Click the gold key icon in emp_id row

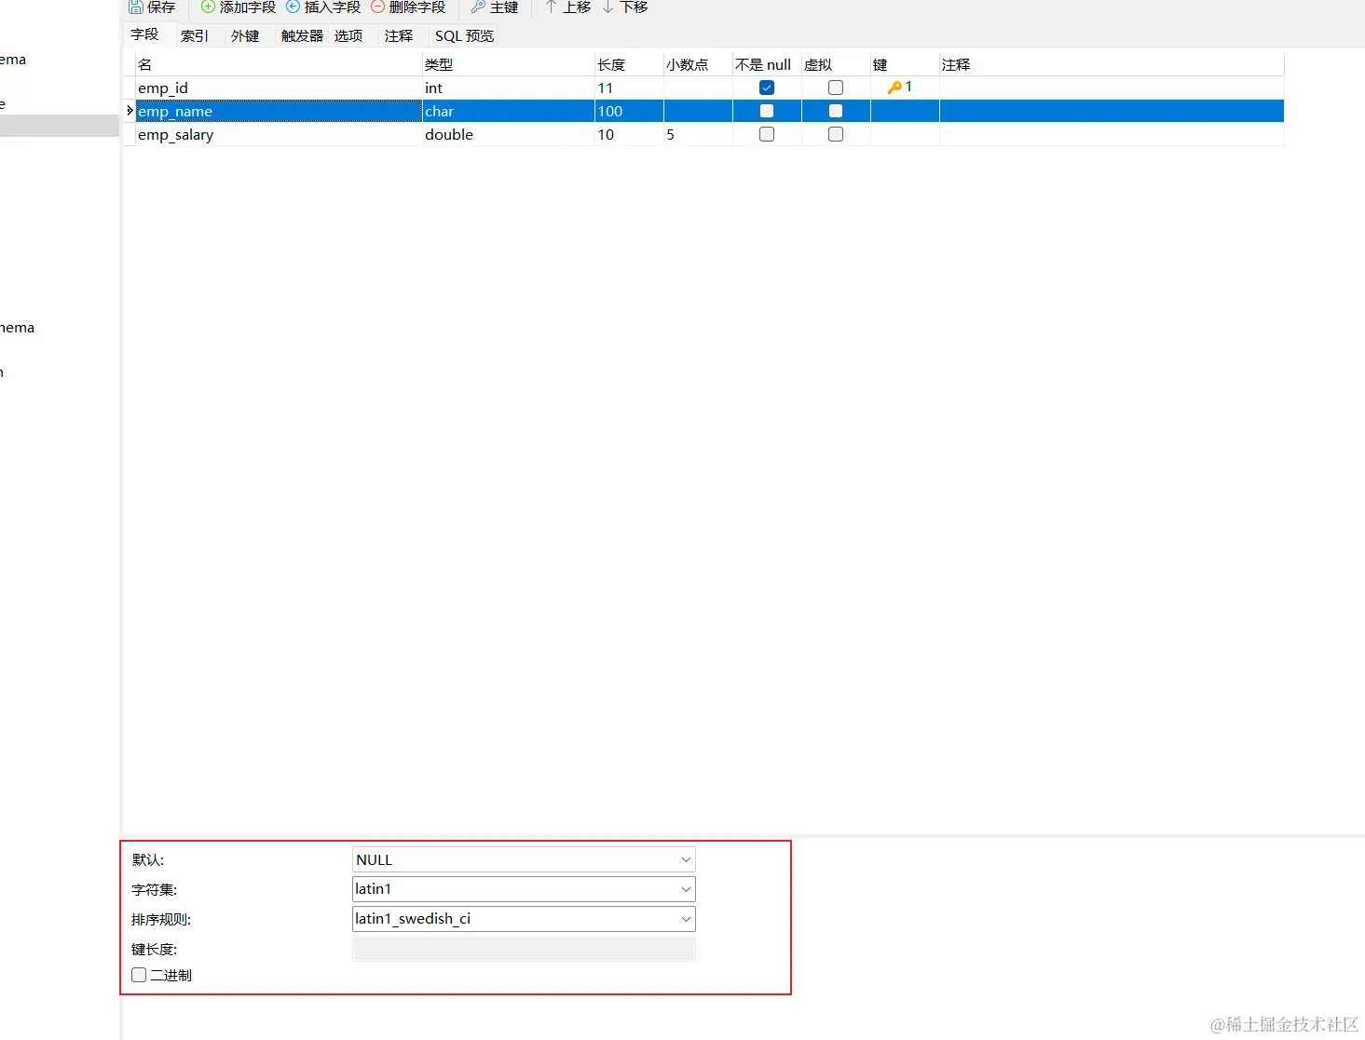click(894, 88)
